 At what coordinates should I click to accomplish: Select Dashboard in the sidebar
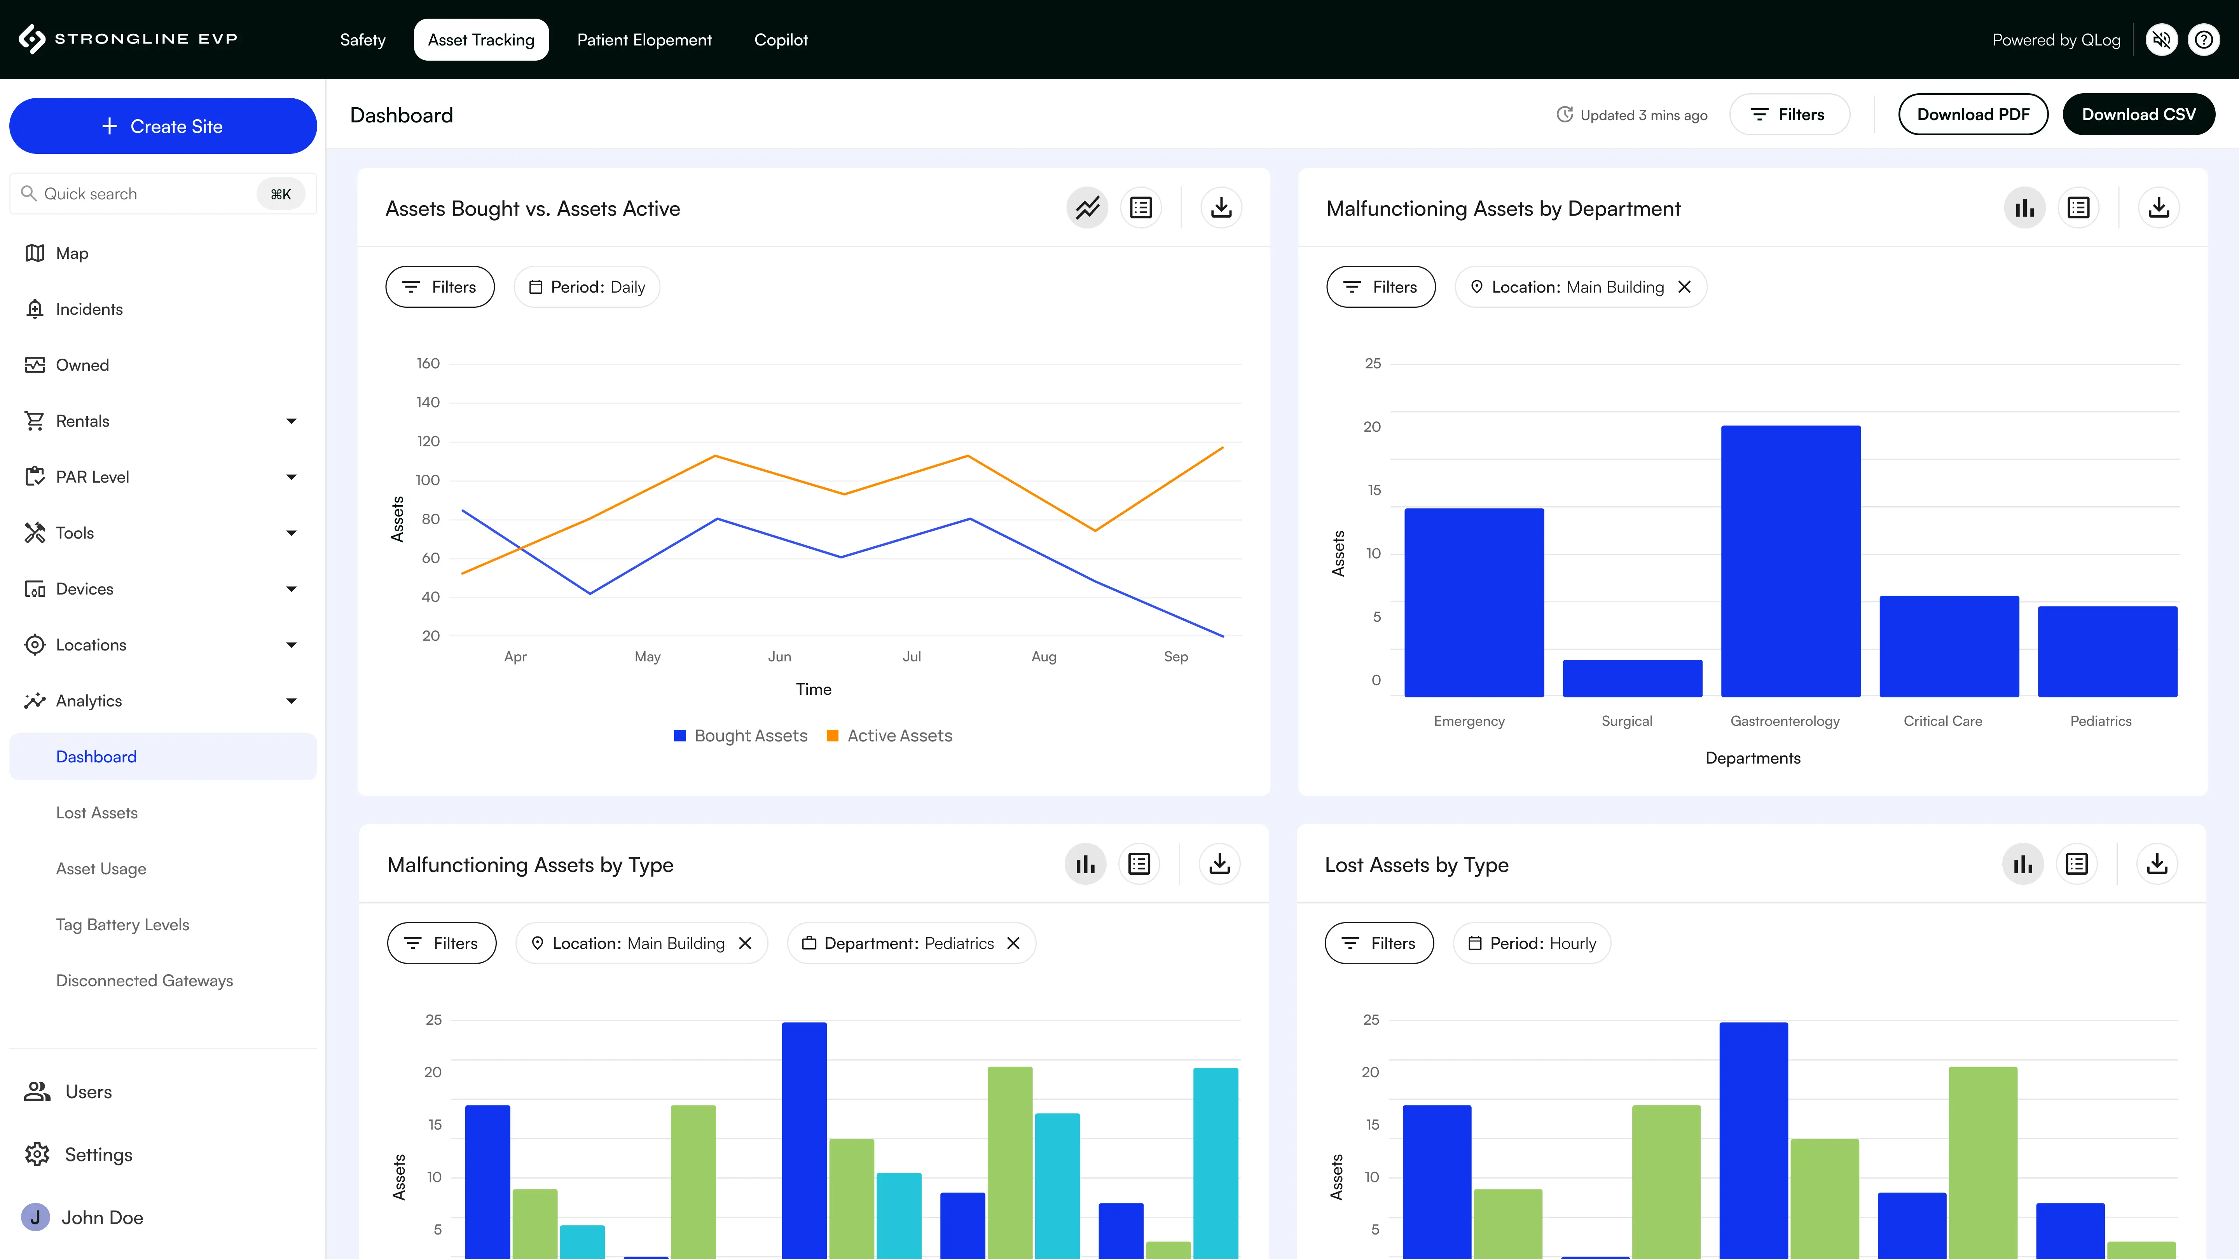coord(162,757)
